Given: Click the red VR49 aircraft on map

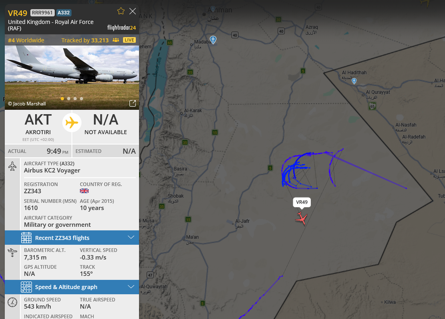Looking at the screenshot, I should tap(302, 218).
